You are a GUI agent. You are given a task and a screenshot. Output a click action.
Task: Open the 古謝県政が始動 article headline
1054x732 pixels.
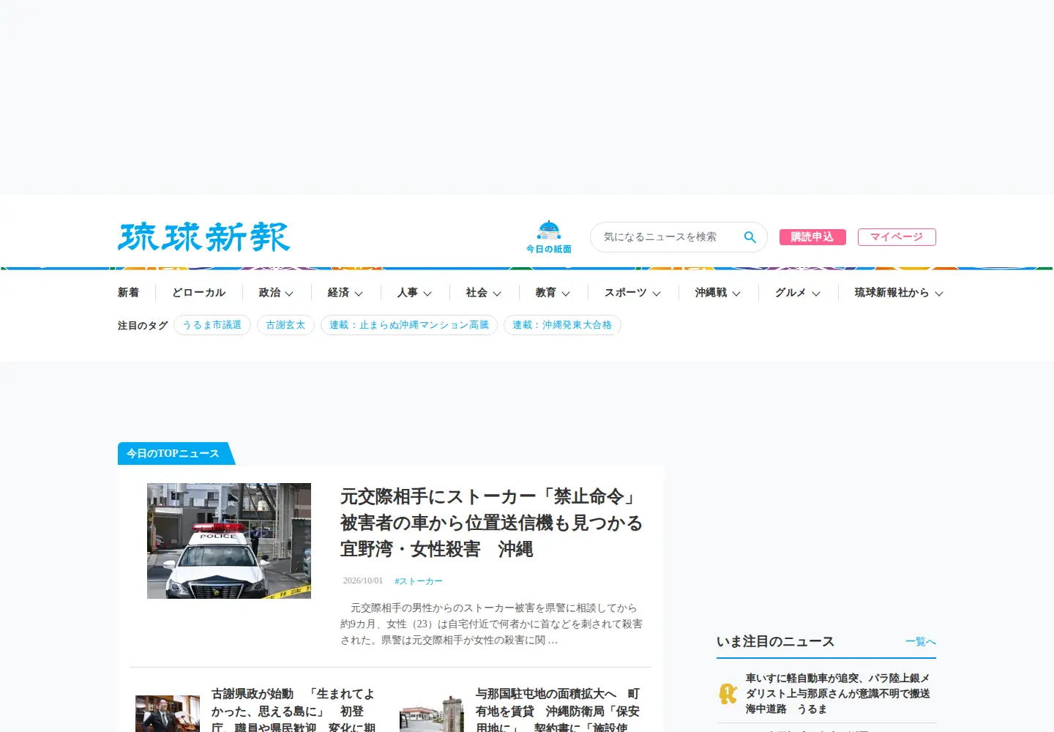tap(294, 710)
